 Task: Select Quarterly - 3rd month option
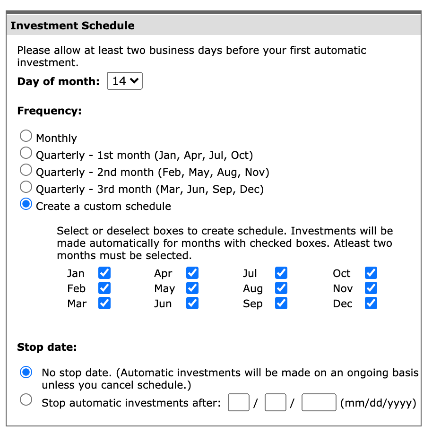click(26, 187)
